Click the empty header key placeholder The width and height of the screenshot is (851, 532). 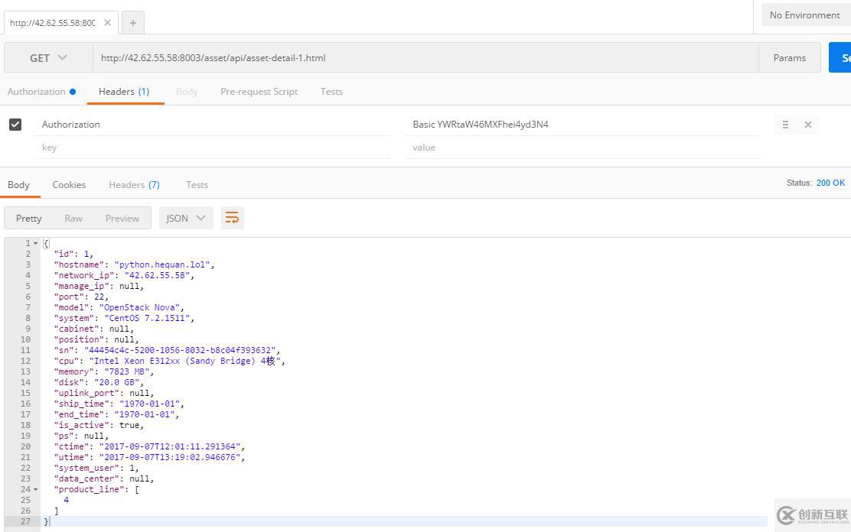[x=212, y=148]
